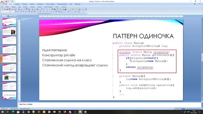Center text via the toolbar
The height and width of the screenshot is (114, 203).
32,11
